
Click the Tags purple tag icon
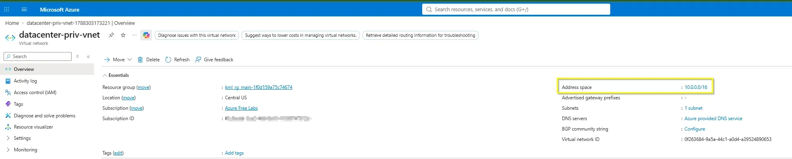point(8,104)
